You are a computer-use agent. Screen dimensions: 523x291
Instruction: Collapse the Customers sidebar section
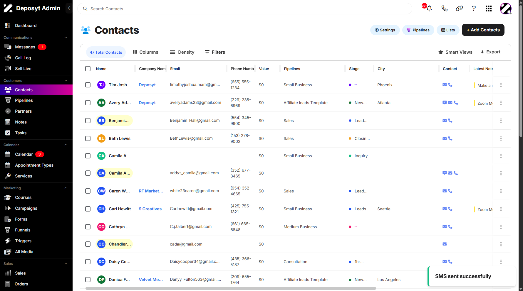tap(66, 81)
